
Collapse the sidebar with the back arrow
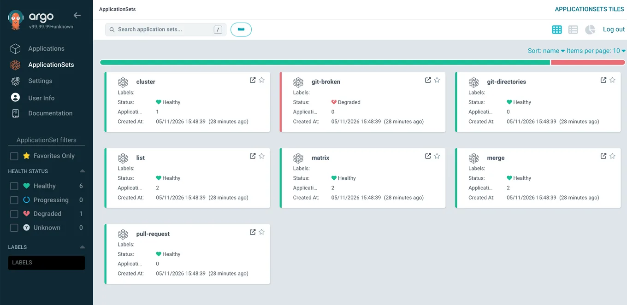click(x=77, y=15)
